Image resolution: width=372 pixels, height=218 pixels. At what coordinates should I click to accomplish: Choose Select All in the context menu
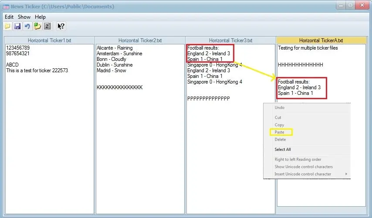(283, 149)
